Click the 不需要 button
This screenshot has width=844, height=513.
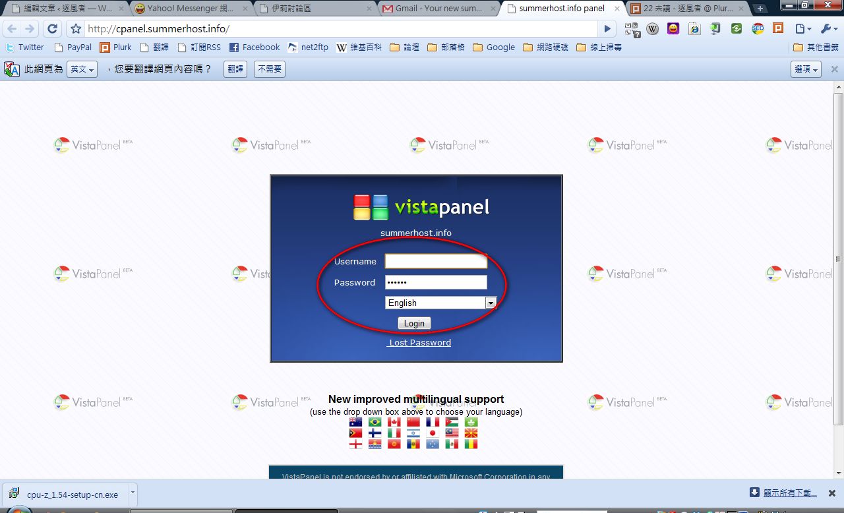pyautogui.click(x=270, y=69)
